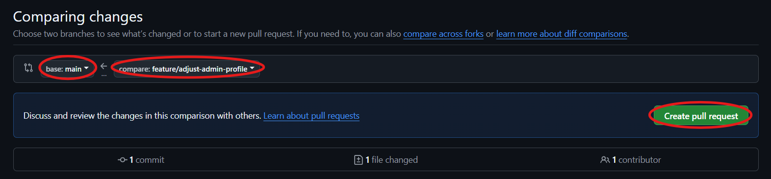
Task: Click the left arrow between branch selectors
Action: (103, 66)
